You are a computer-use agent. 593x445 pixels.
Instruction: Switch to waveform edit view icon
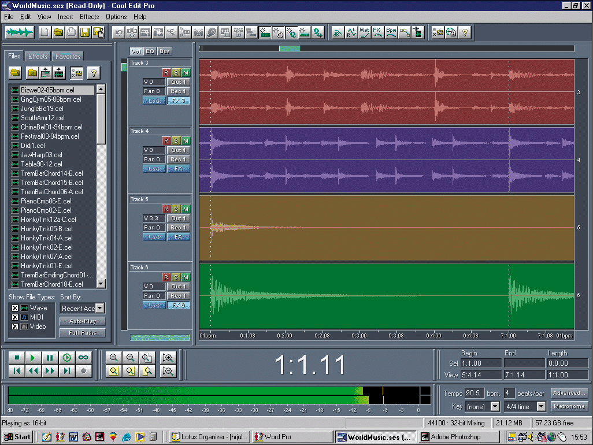19,32
